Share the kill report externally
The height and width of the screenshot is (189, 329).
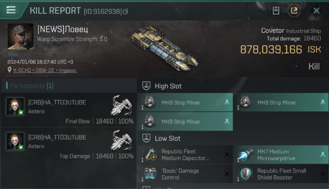(x=294, y=11)
